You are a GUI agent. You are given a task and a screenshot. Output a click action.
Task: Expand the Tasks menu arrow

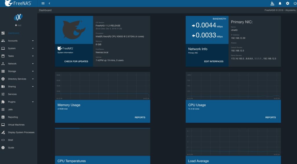coord(33,56)
